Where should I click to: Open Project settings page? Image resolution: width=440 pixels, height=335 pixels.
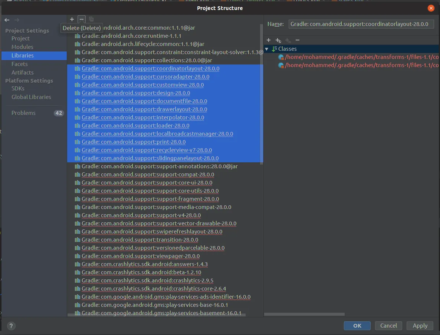click(20, 39)
